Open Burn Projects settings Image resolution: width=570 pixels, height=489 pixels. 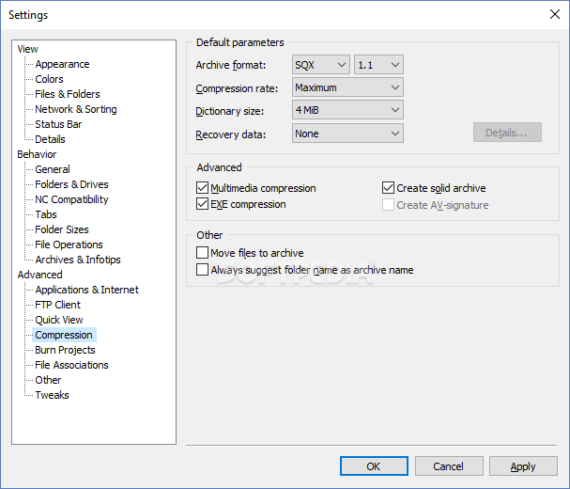65,350
